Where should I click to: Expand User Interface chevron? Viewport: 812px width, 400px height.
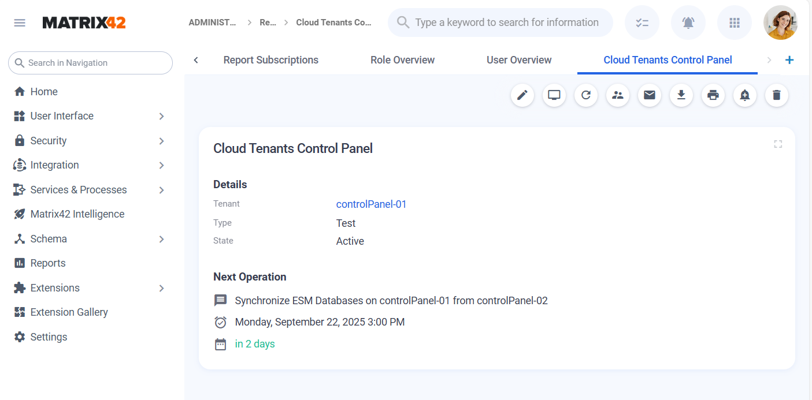pyautogui.click(x=161, y=116)
